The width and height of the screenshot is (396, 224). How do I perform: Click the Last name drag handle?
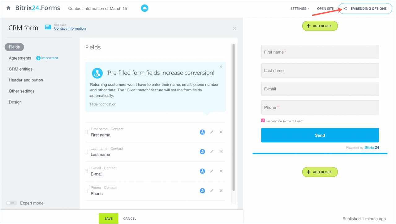point(87,151)
